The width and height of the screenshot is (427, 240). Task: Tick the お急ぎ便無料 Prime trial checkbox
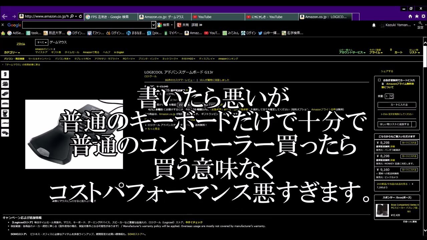379,80
